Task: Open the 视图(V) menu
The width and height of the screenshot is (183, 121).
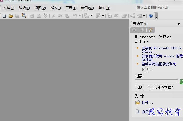Action: tap(40, 8)
